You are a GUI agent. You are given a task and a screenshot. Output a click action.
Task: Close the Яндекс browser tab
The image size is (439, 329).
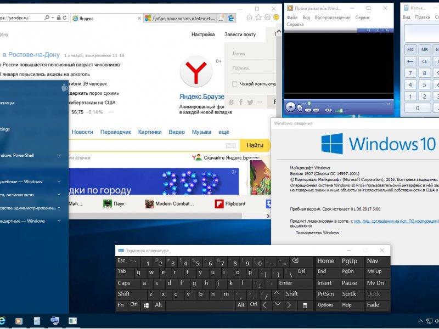(x=139, y=19)
